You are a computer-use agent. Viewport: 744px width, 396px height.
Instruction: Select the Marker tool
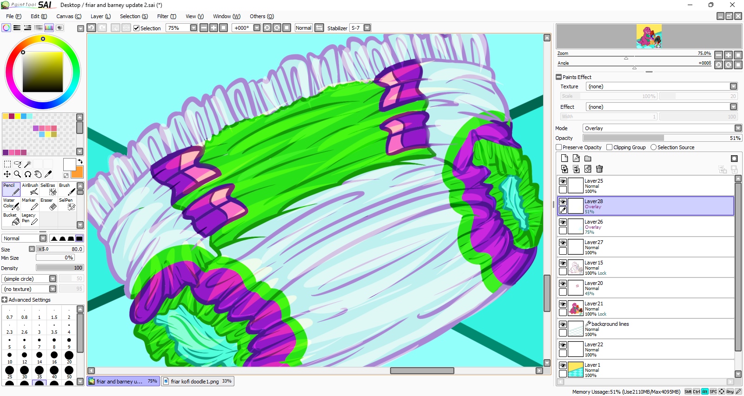pos(30,204)
